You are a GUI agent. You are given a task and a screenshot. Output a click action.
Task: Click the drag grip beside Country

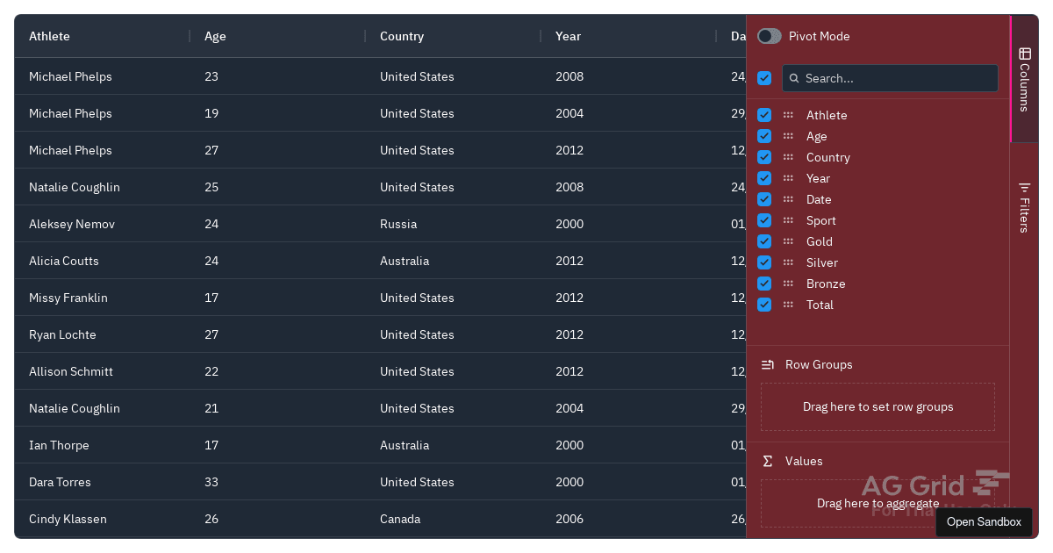[x=789, y=157]
